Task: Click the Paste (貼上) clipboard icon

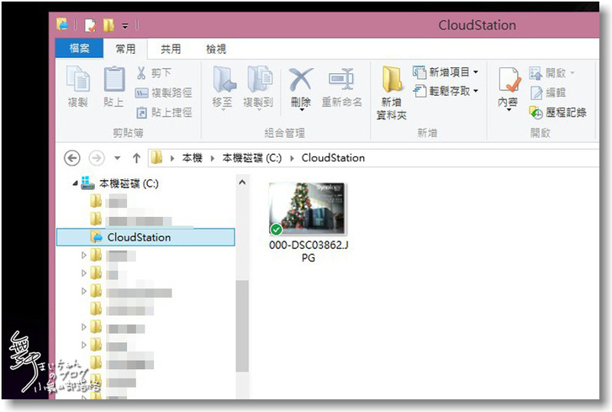Action: tap(113, 80)
